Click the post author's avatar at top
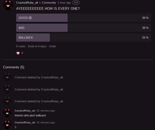 pos(8,5)
